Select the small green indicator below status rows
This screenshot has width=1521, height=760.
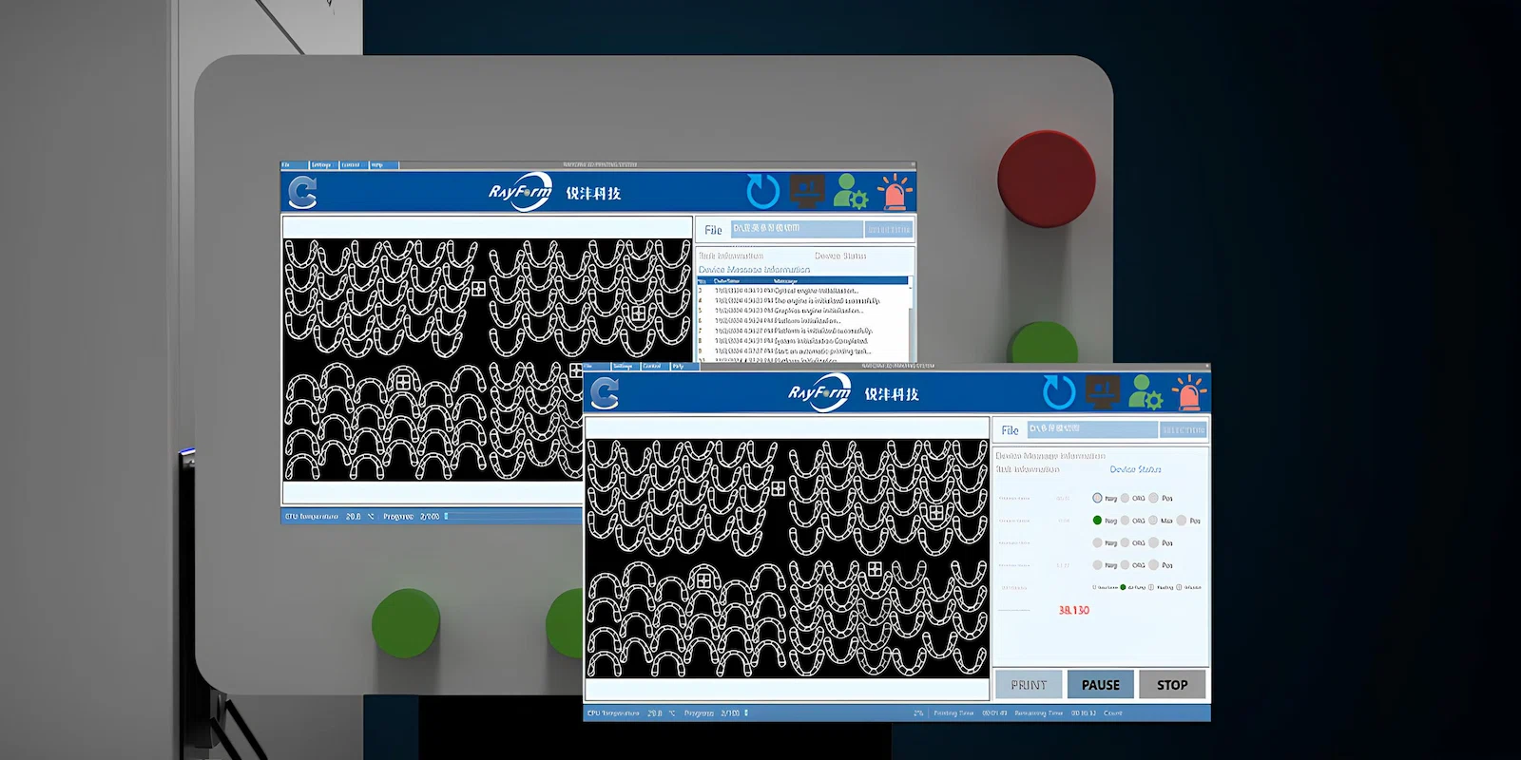click(x=1123, y=587)
